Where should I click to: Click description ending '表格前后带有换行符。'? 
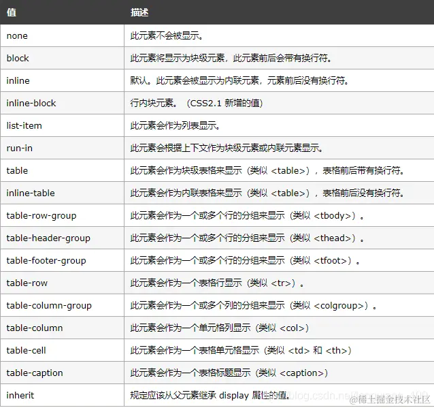point(267,170)
